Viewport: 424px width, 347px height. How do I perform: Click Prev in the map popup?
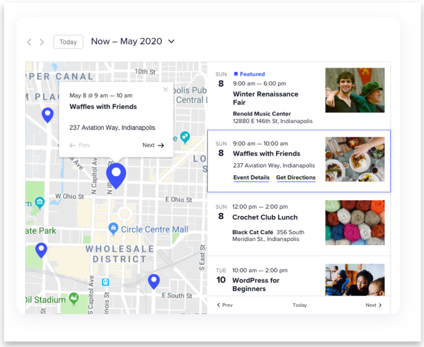(80, 145)
